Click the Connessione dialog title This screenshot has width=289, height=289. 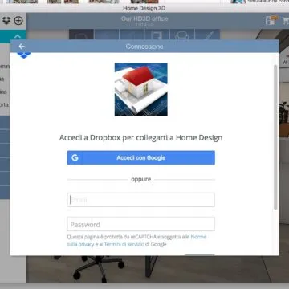point(144,47)
